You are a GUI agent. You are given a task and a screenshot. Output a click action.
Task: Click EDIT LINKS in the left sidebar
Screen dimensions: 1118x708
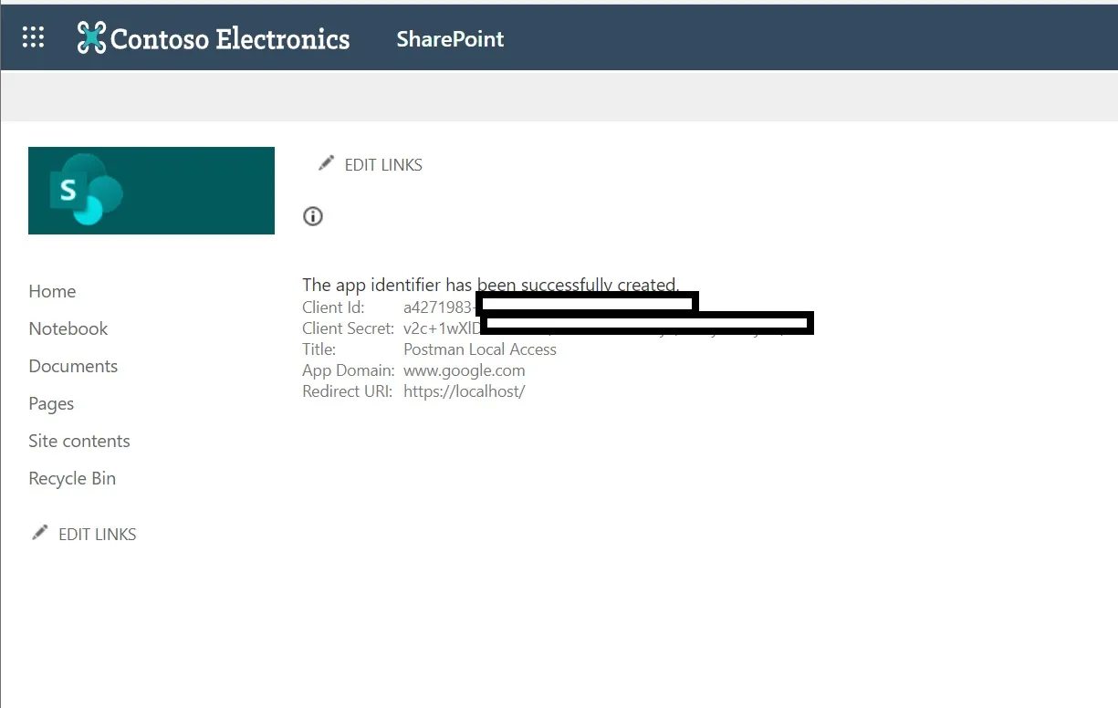point(97,534)
